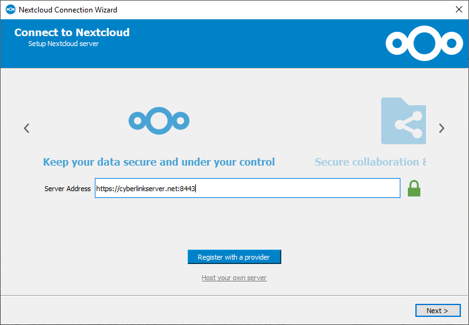Go to the previous slide with the left chevron
The height and width of the screenshot is (325, 469).
pyautogui.click(x=27, y=128)
